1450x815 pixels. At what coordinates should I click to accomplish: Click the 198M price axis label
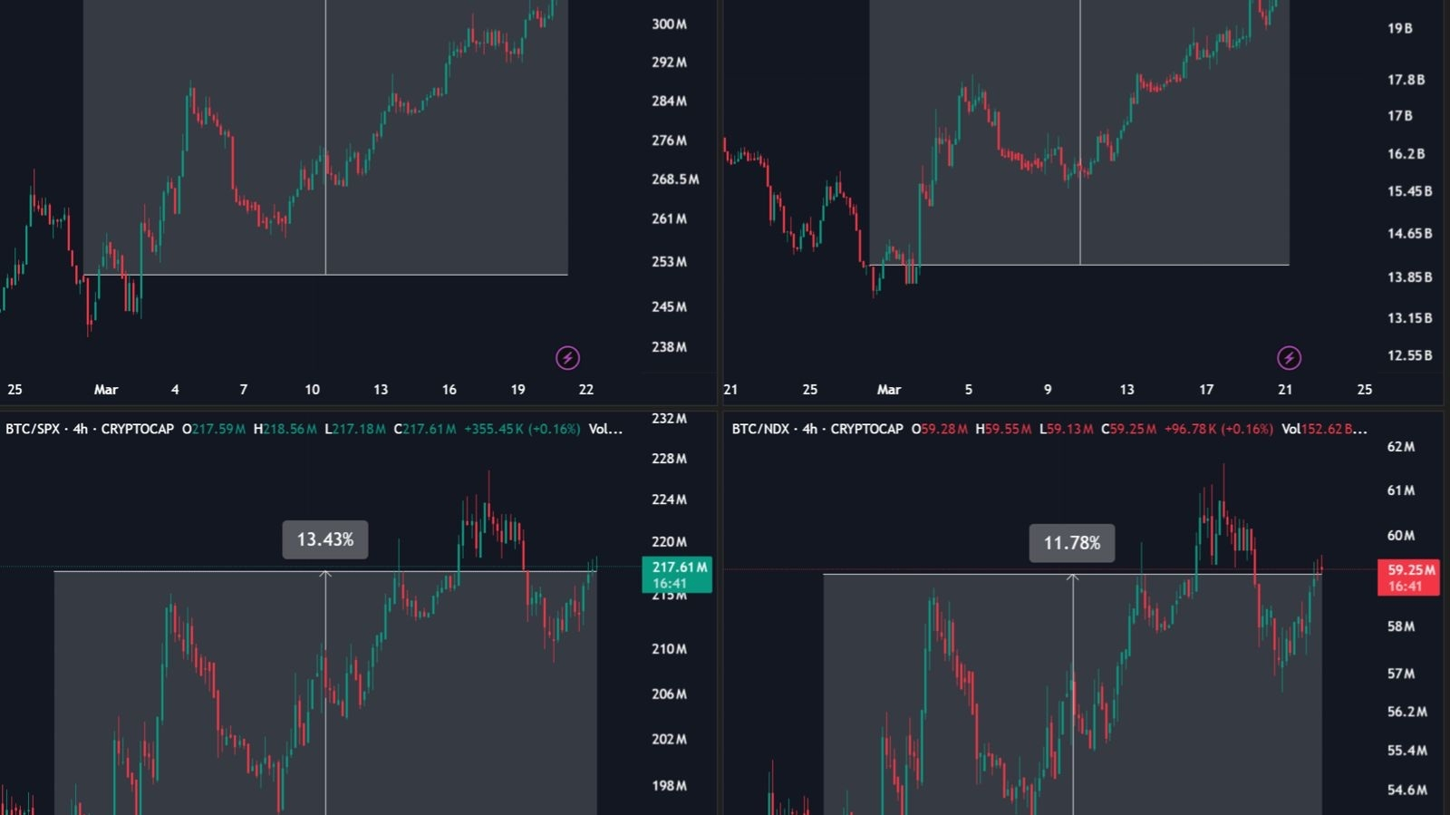(x=669, y=786)
